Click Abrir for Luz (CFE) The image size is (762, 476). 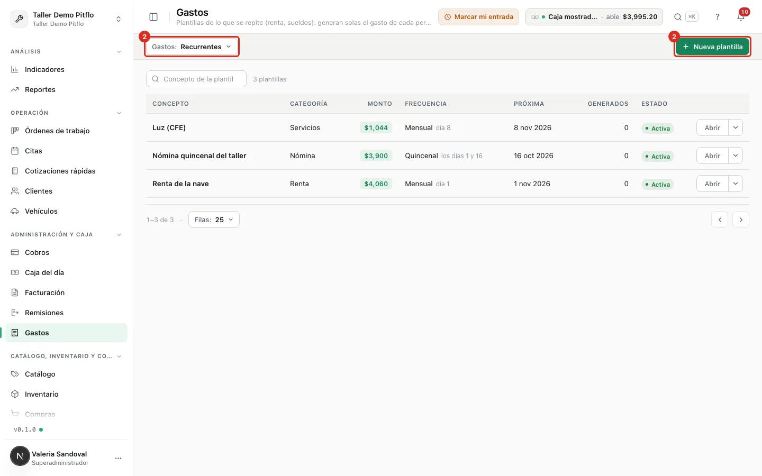(x=712, y=127)
